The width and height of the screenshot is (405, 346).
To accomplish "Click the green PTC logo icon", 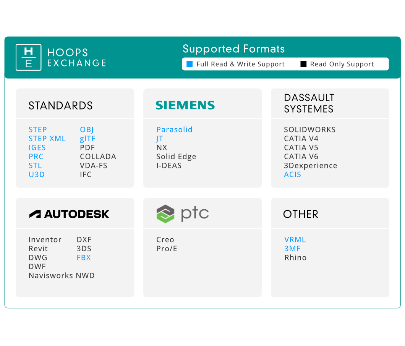I will [x=165, y=214].
